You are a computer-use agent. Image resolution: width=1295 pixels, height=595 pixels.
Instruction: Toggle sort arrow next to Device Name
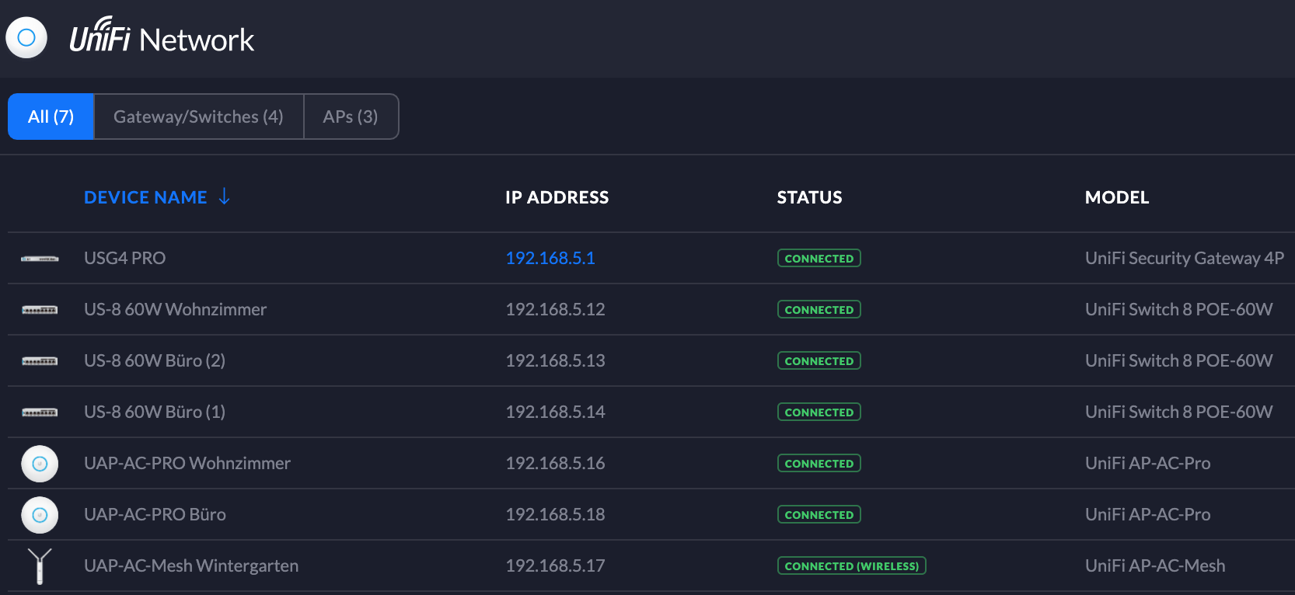coord(225,197)
